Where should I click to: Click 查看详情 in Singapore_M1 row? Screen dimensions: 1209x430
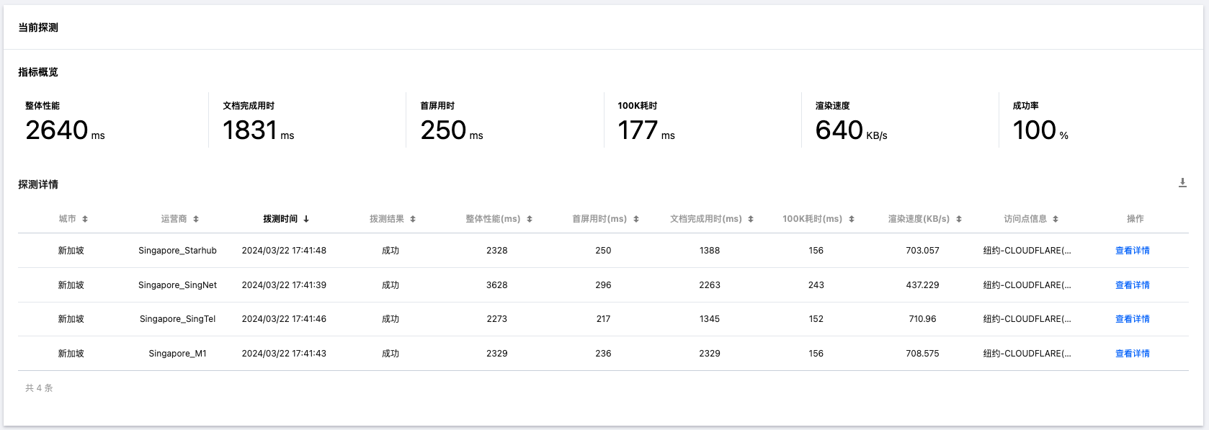[x=1132, y=354]
